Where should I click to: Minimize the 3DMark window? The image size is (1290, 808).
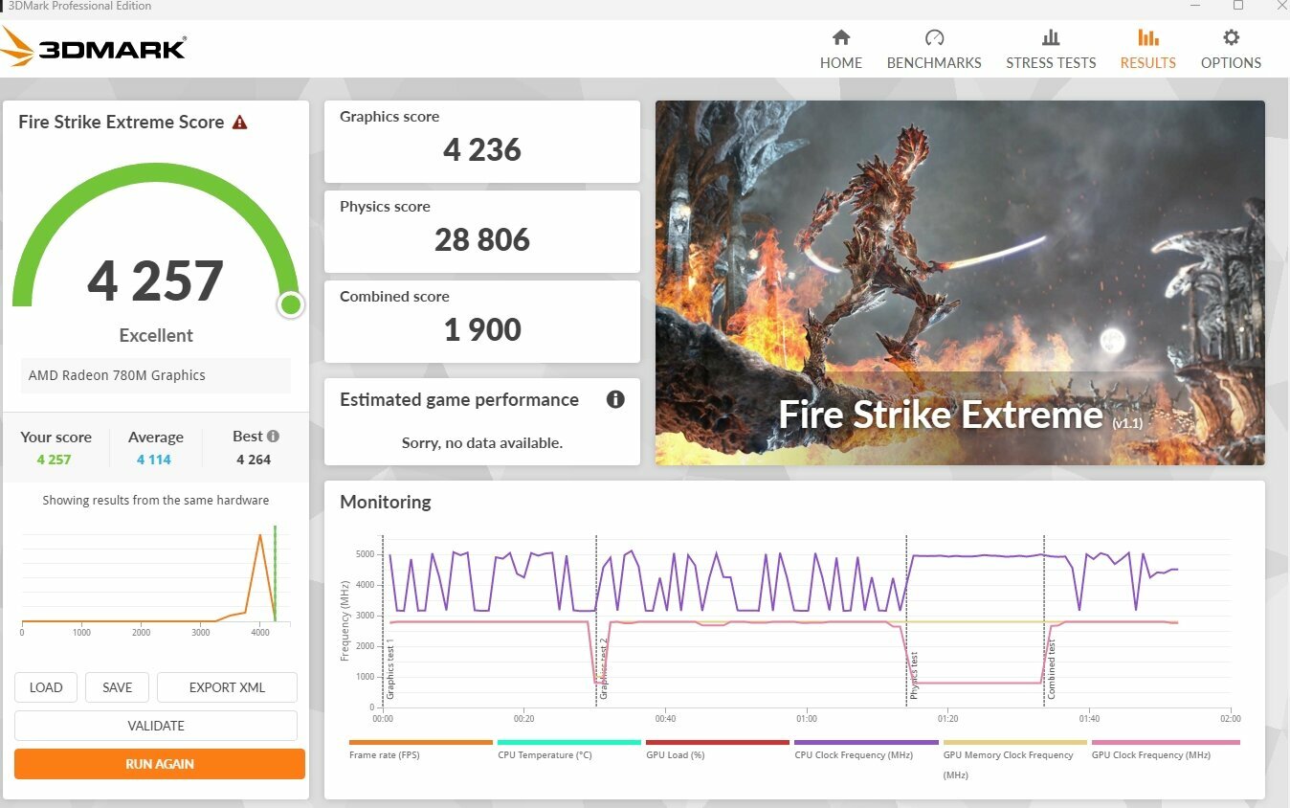coord(1196,6)
